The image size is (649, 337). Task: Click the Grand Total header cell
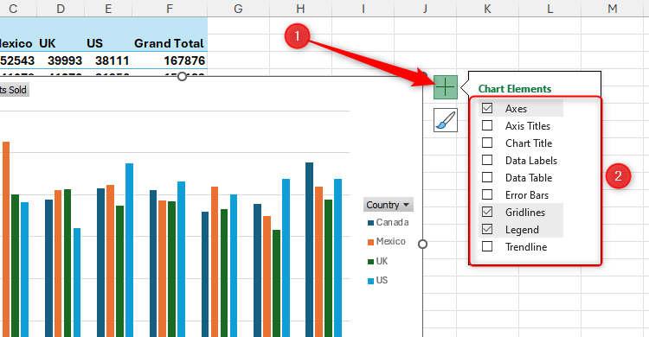click(x=170, y=43)
